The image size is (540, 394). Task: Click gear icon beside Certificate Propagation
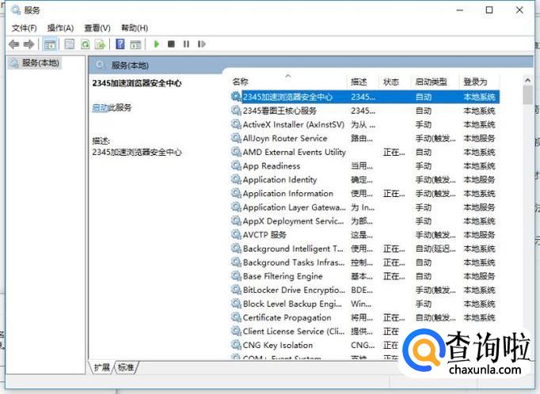[236, 317]
